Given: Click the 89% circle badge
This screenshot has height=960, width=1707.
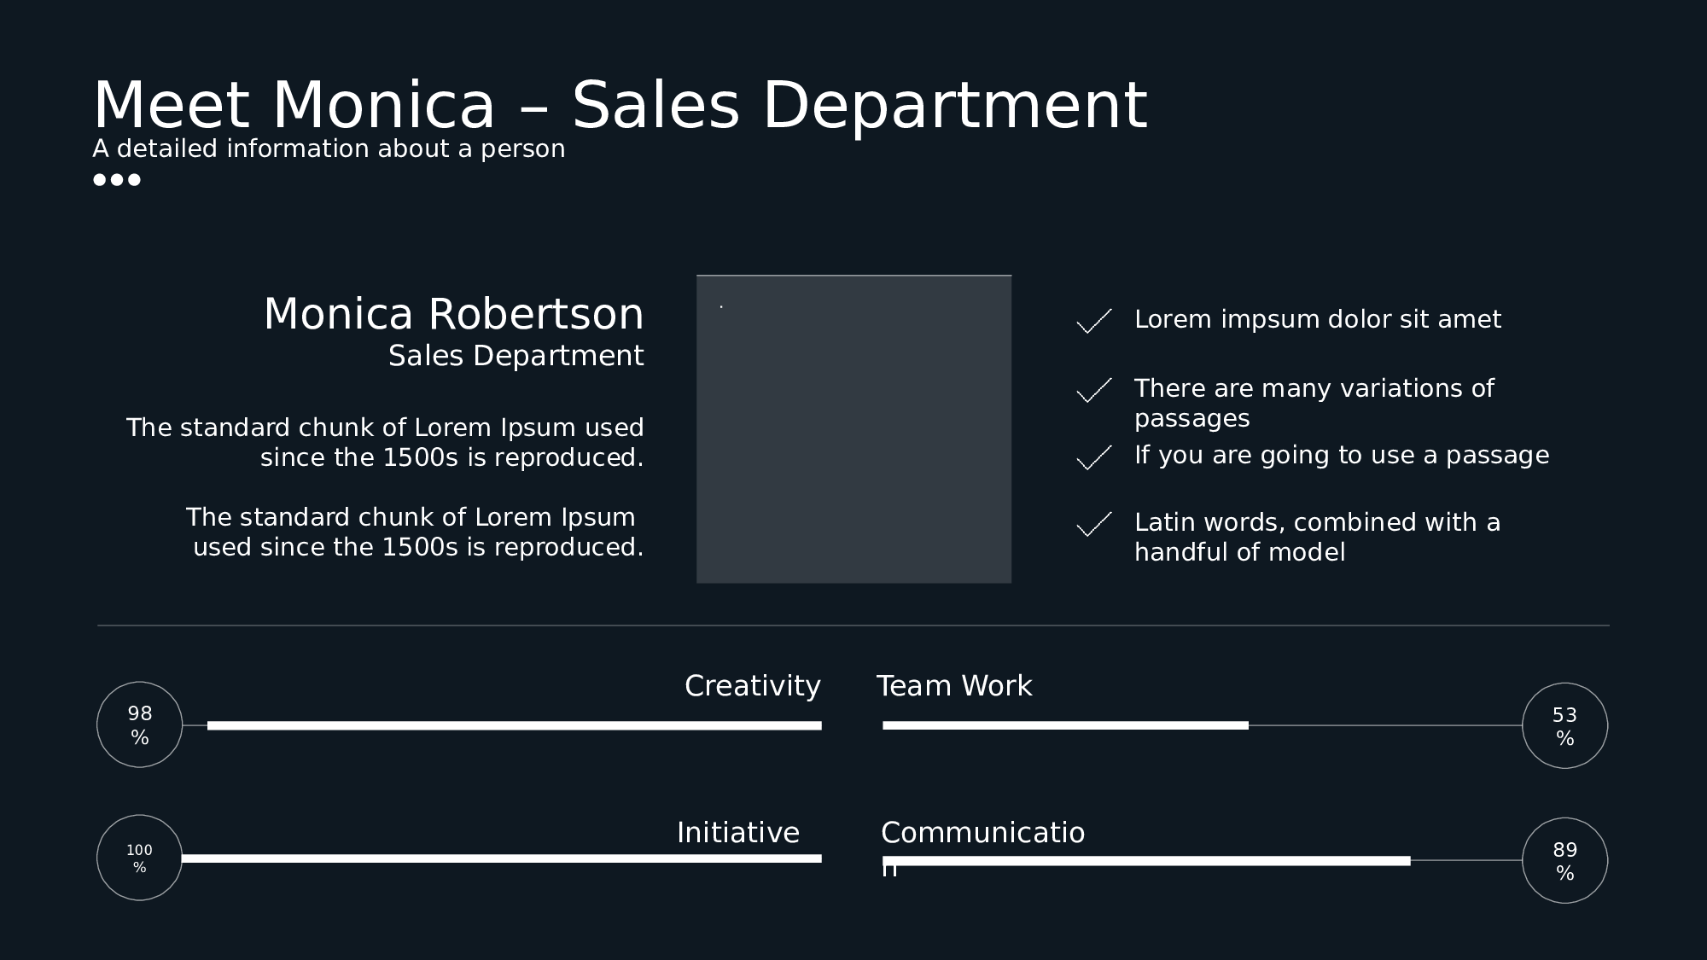Looking at the screenshot, I should point(1564,860).
